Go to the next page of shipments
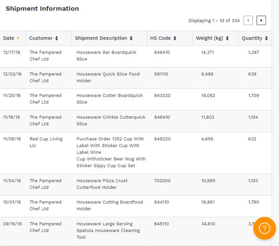Screen dimensions: 279x246 pos(261,20)
